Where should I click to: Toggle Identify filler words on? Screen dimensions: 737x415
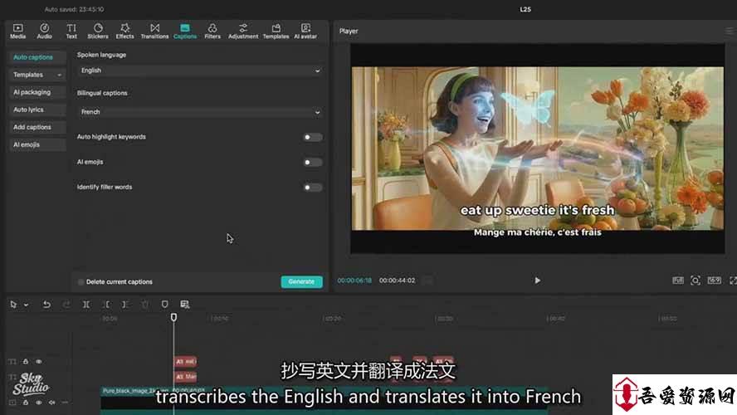[x=312, y=188]
